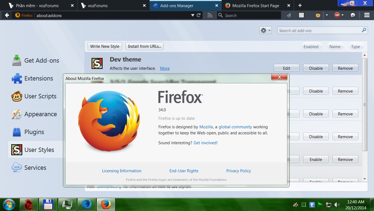Expand the Greasemonkey dropdown arrow

[x=327, y=15]
